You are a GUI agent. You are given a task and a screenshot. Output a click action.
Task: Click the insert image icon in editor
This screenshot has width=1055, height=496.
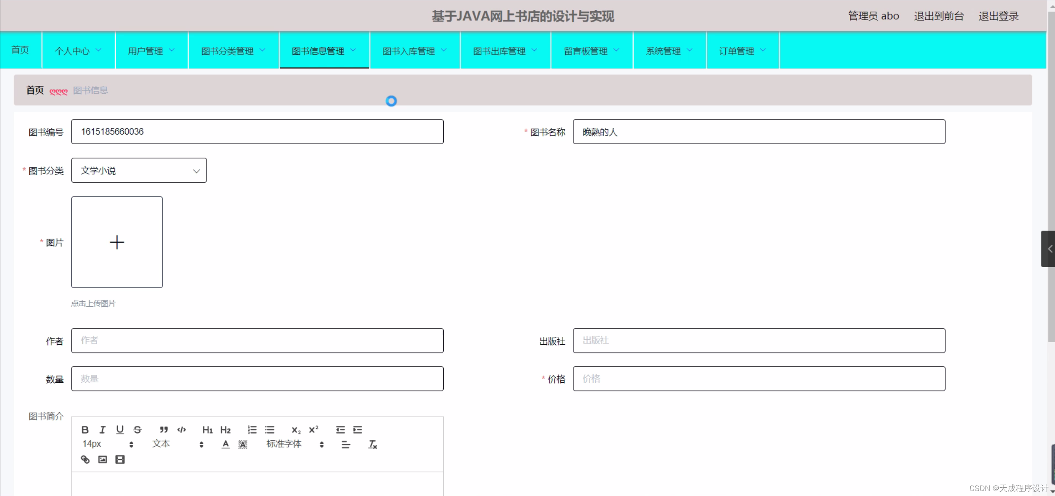103,460
